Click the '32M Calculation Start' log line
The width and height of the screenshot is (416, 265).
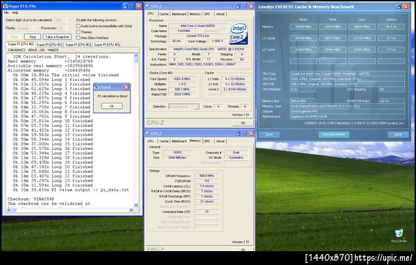tap(62, 57)
